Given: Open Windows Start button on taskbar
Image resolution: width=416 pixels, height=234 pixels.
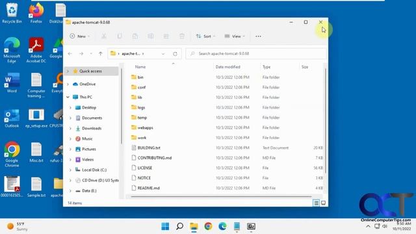Looking at the screenshot, I should point(165,226).
